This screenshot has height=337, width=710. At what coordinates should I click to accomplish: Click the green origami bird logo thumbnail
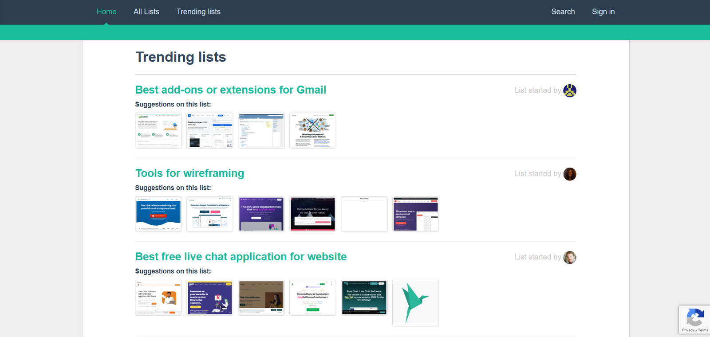[415, 303]
